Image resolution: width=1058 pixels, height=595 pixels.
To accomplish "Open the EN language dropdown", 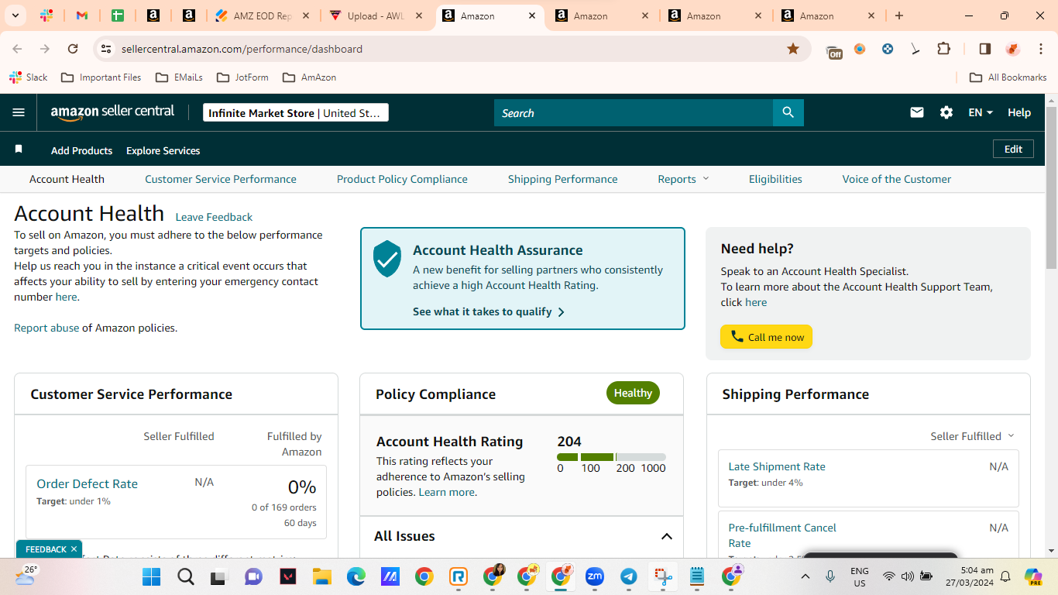I will pyautogui.click(x=981, y=112).
